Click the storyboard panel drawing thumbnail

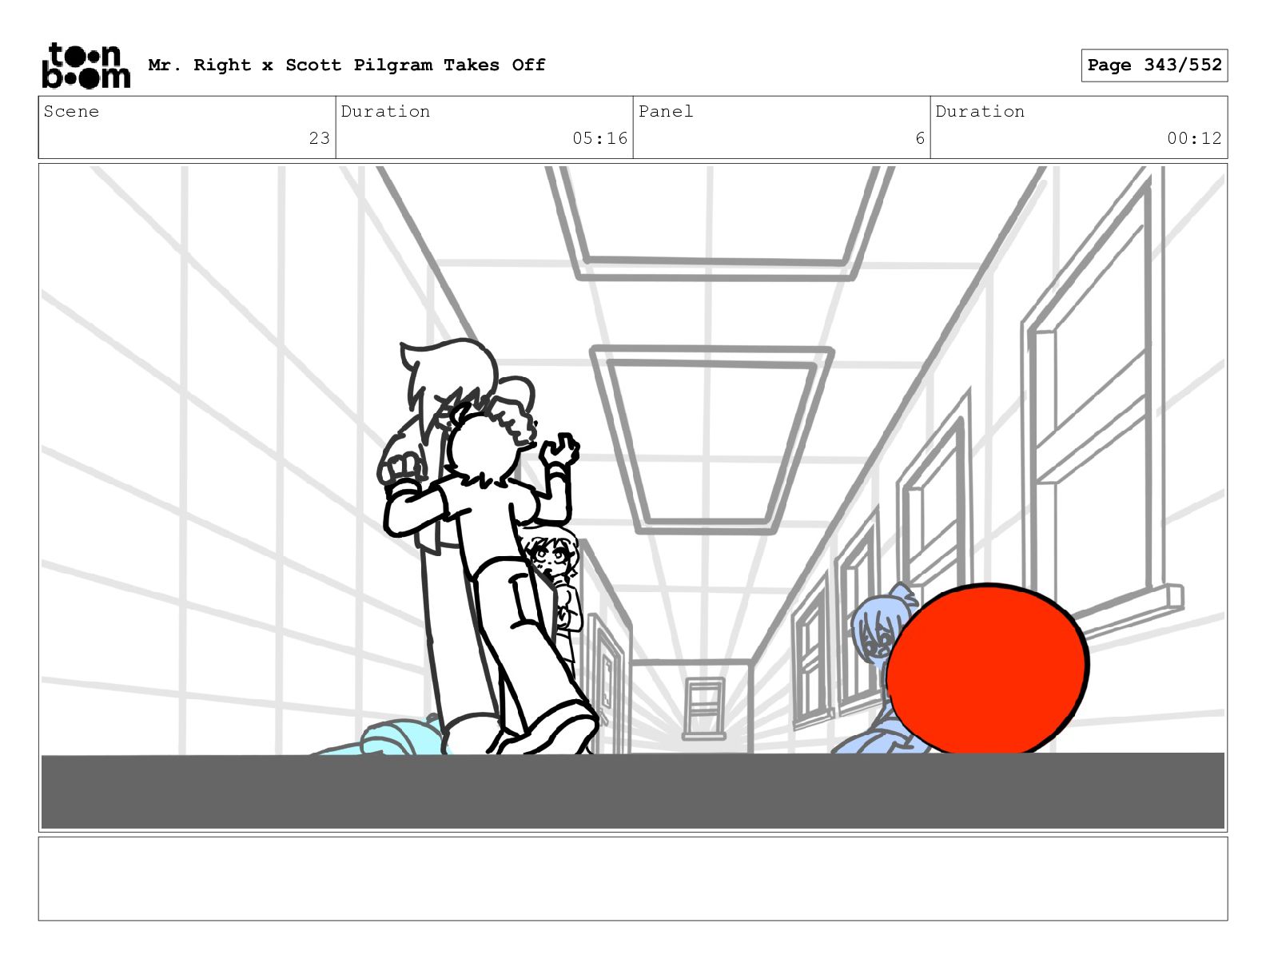coord(633,498)
